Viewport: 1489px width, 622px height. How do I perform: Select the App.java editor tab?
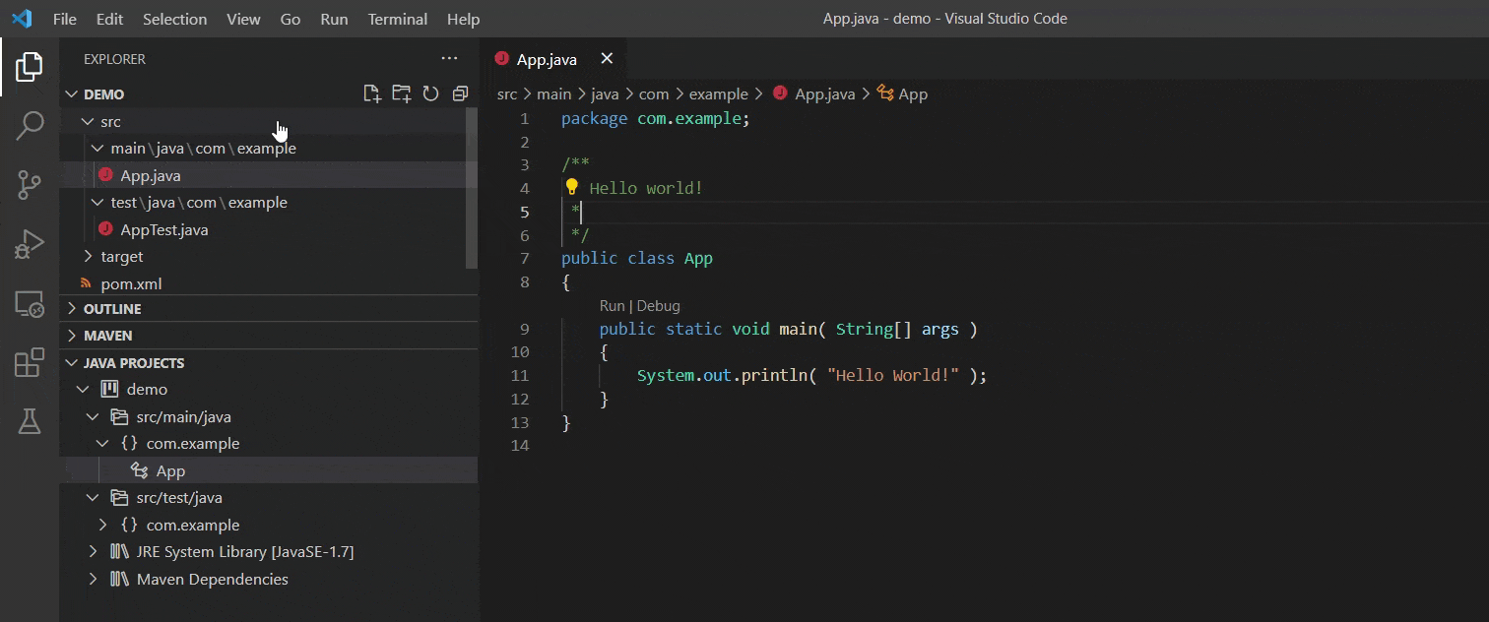[x=552, y=59]
